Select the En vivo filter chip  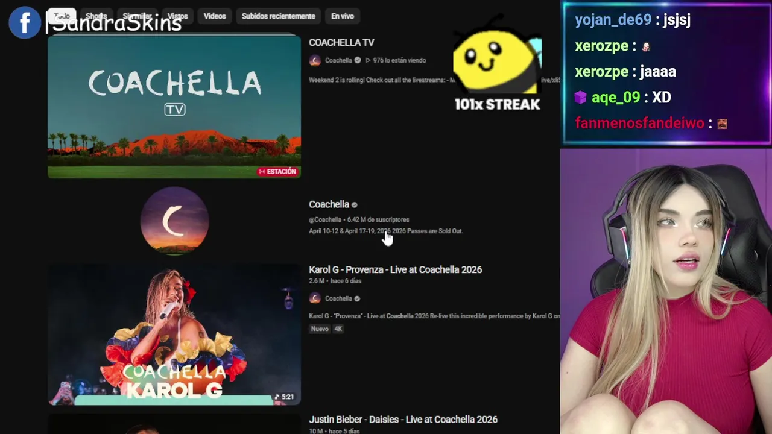[x=343, y=16]
